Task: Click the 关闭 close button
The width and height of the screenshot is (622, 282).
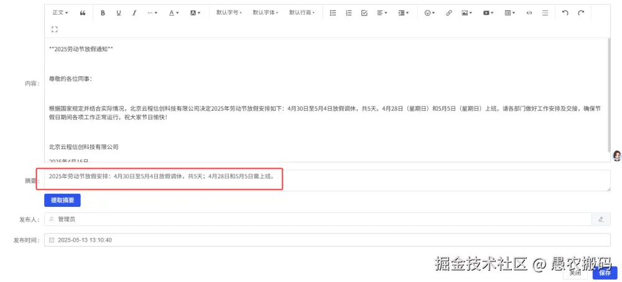Action: point(575,273)
